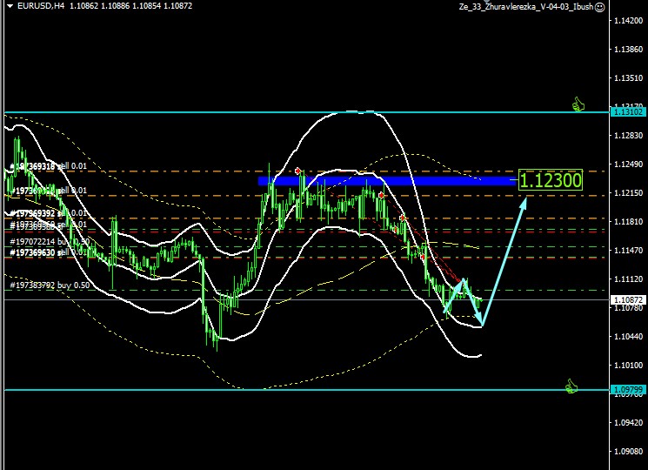
Task: Select the blue resistance zone rectangle
Action: (x=387, y=181)
